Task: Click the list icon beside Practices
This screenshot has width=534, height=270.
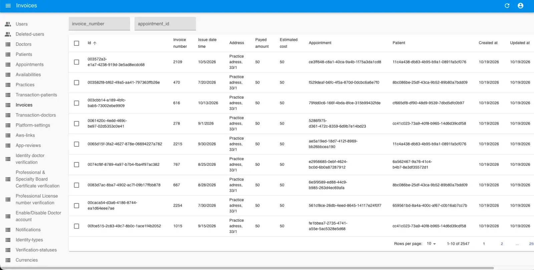Action: pyautogui.click(x=8, y=85)
